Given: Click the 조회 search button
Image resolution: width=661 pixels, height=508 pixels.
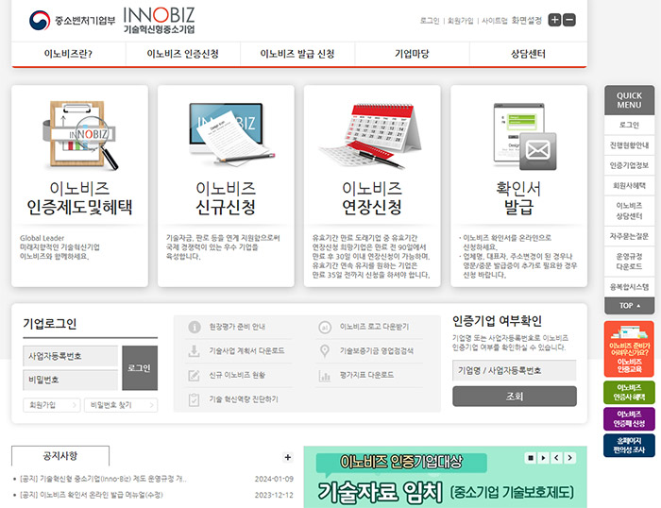Looking at the screenshot, I should 515,397.
